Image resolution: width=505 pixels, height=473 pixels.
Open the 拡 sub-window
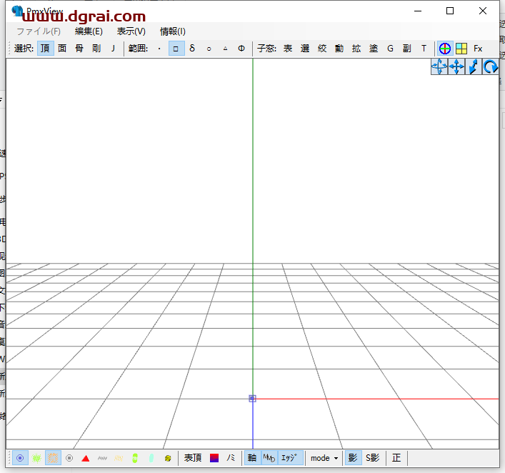(356, 49)
